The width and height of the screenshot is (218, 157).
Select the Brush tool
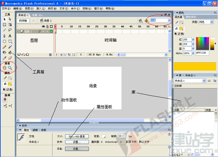click(x=10, y=47)
